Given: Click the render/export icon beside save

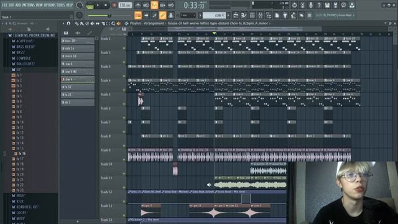Looking at the screenshot, I should pyautogui.click(x=335, y=5).
